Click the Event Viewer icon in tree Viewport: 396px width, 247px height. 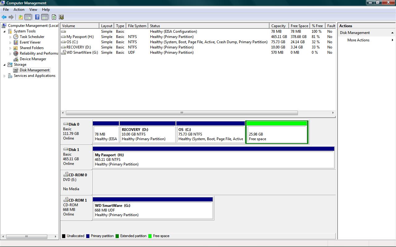point(16,42)
